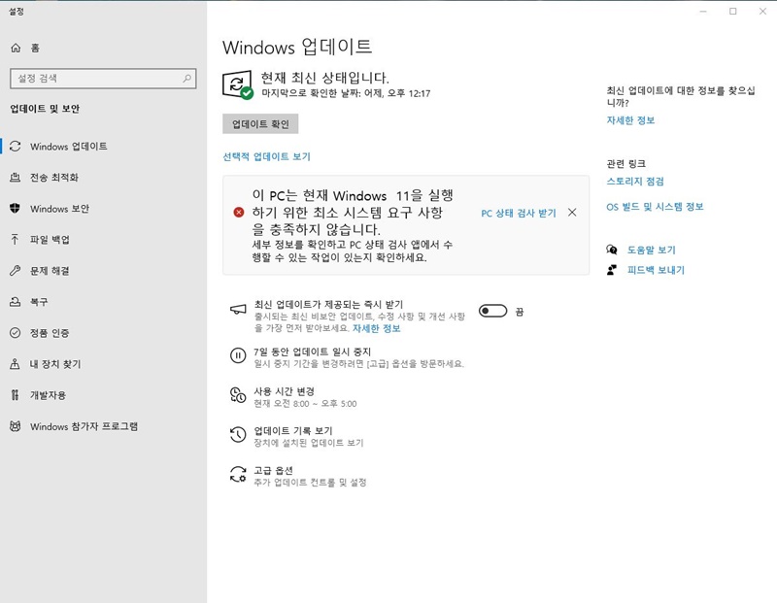Click the gear-sync icon for 고급 옵션

238,474
